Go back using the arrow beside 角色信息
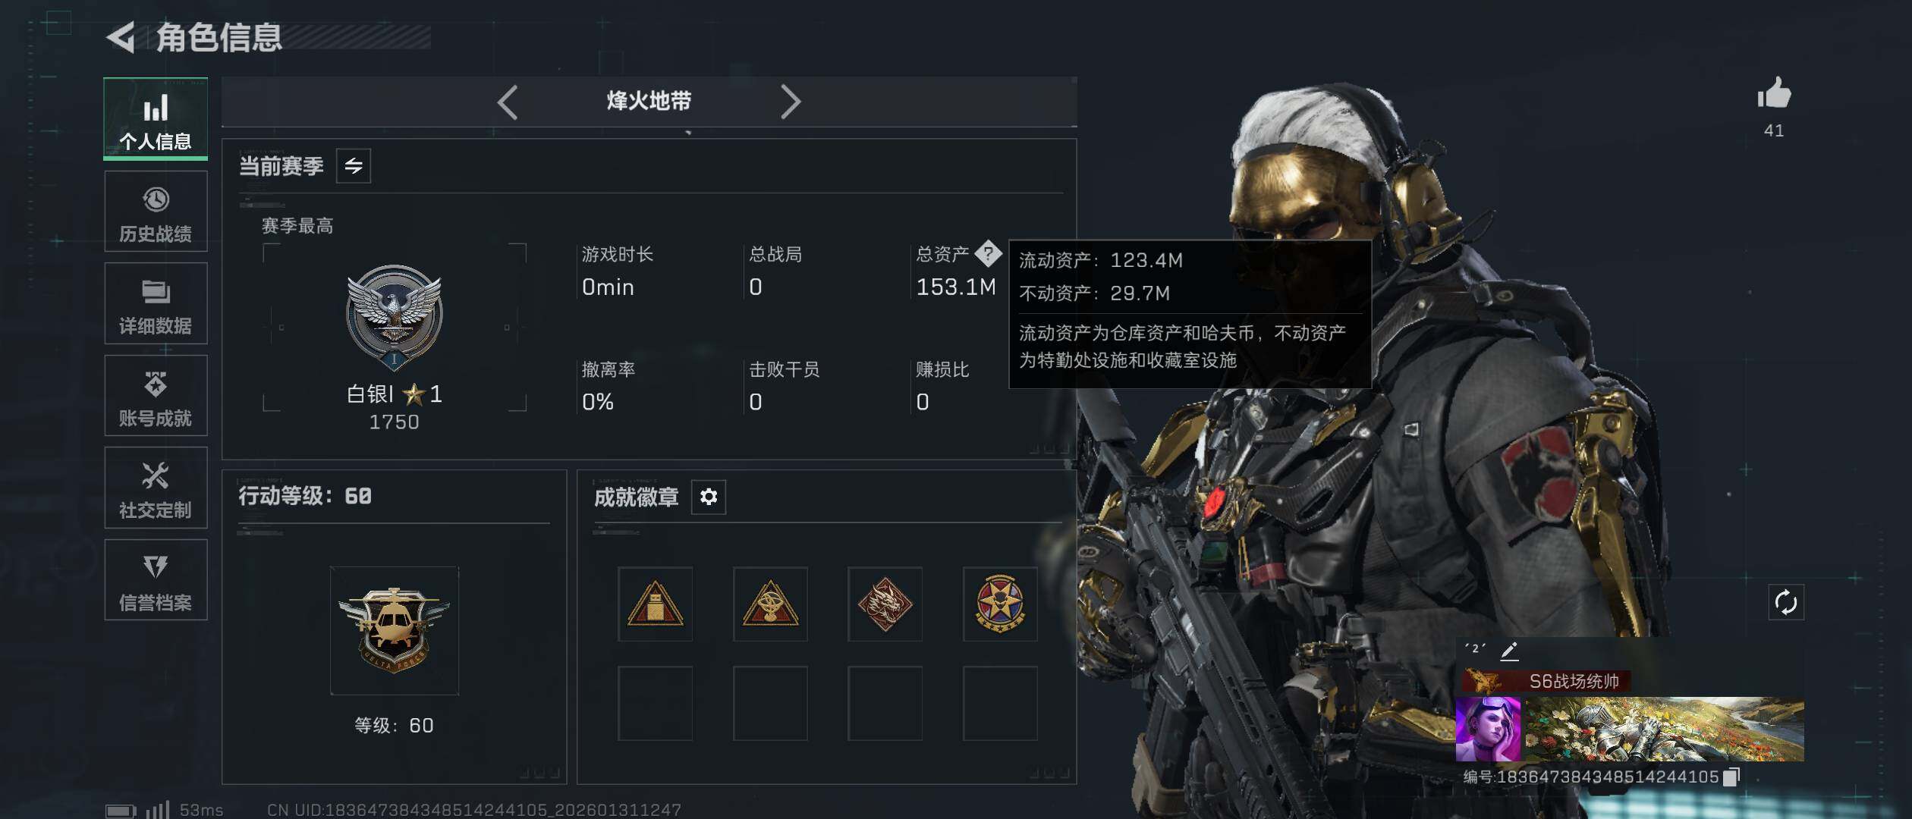Image resolution: width=1912 pixels, height=819 pixels. point(121,37)
